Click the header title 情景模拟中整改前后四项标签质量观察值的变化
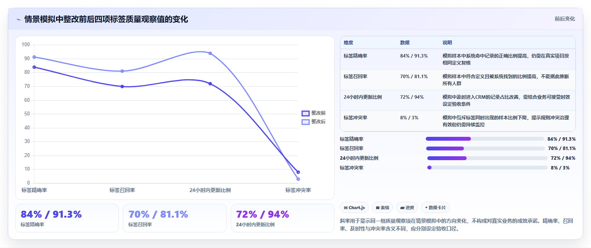The height and width of the screenshot is (248, 591). (x=106, y=19)
